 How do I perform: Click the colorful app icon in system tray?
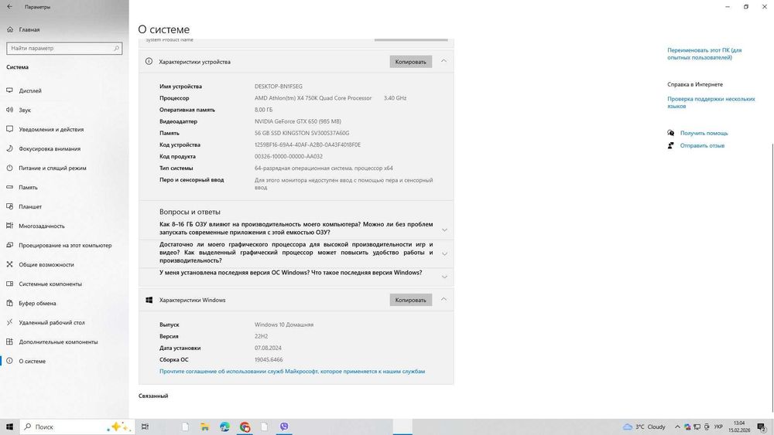coord(687,427)
